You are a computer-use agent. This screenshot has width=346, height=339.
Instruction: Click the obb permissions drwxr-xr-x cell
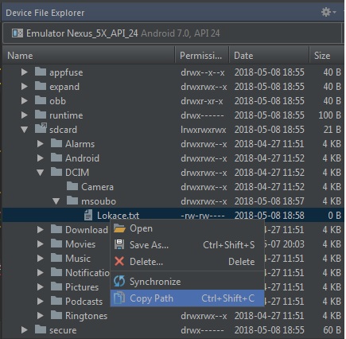click(202, 101)
